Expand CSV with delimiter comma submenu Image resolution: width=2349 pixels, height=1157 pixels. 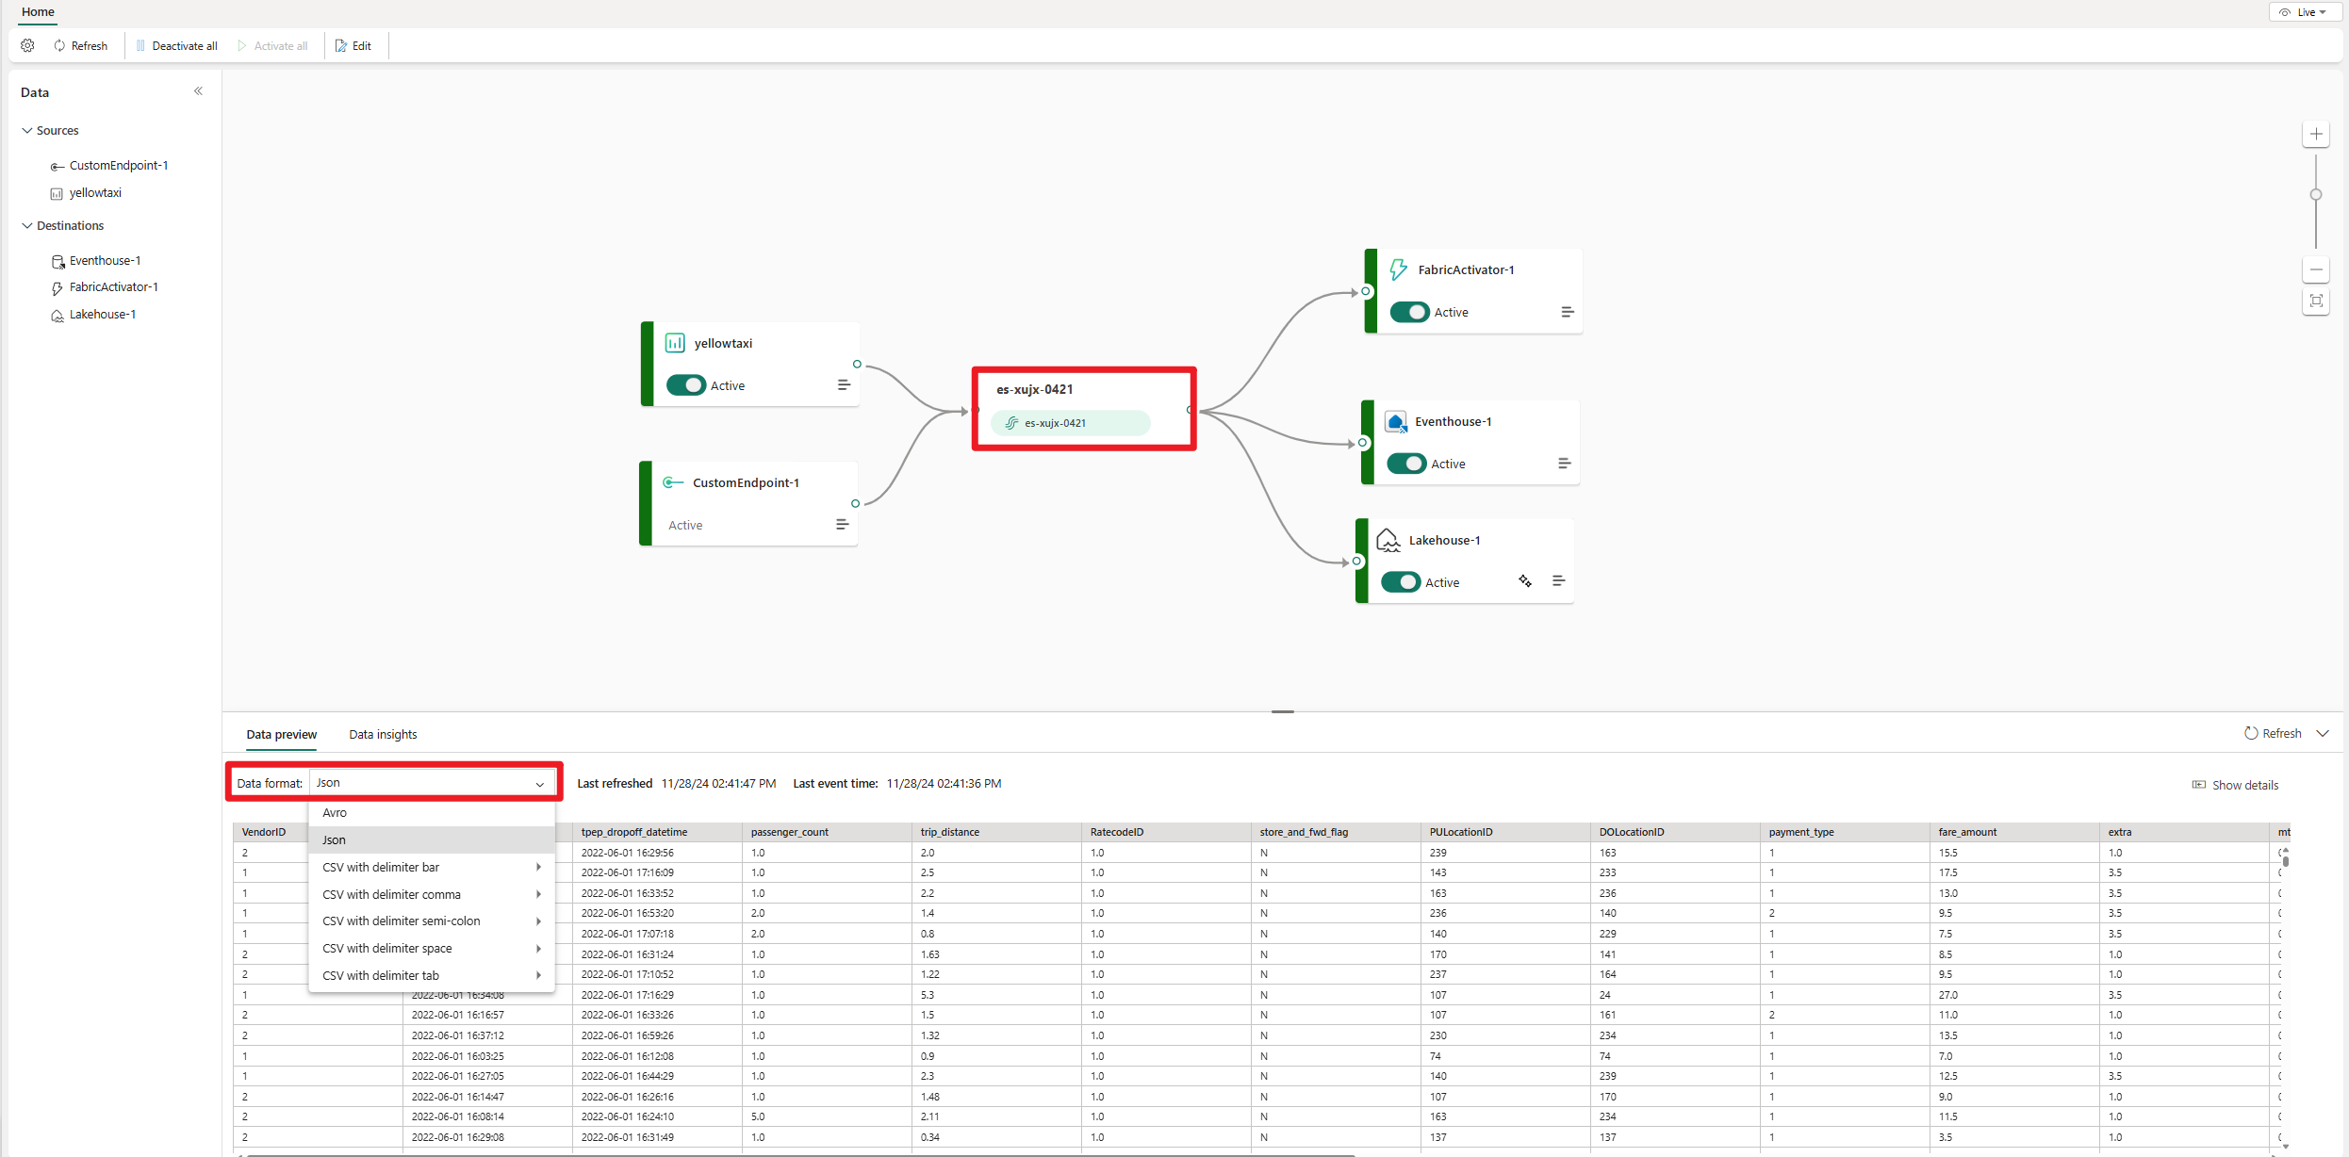tap(432, 894)
